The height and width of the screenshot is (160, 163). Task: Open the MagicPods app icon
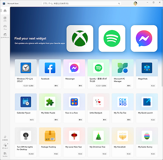click(x=147, y=68)
